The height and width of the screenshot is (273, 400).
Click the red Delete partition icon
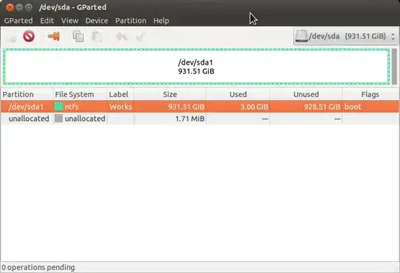click(29, 36)
